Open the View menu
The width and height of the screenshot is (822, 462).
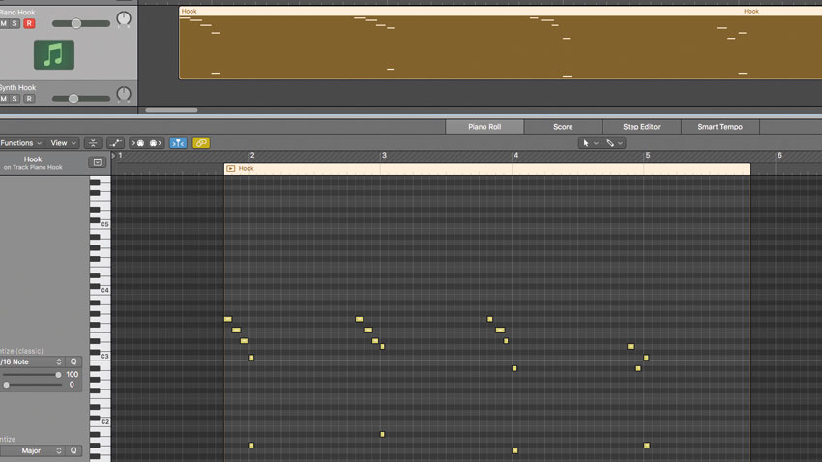64,143
